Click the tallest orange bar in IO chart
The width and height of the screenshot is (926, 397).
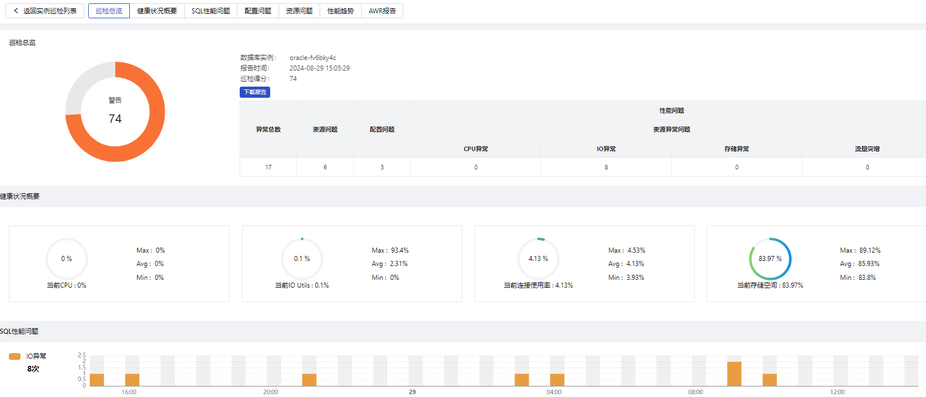click(734, 374)
